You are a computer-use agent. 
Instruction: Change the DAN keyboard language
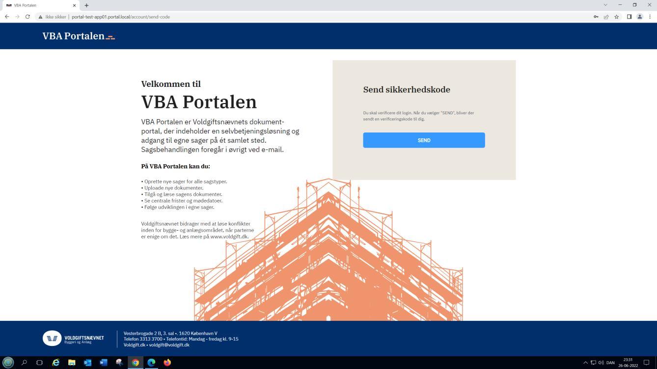click(x=610, y=363)
